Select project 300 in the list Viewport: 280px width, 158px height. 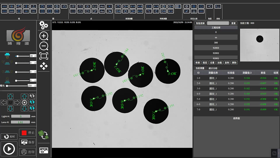click(x=216, y=43)
